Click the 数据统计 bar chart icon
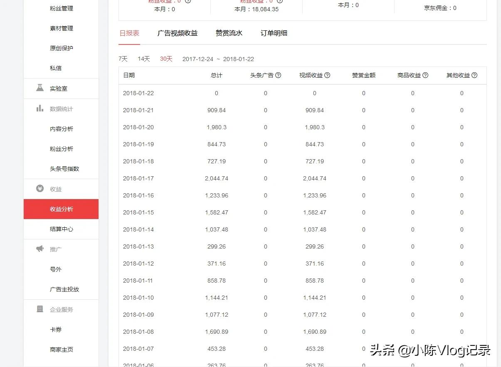Image resolution: width=501 pixels, height=367 pixels. 40,108
